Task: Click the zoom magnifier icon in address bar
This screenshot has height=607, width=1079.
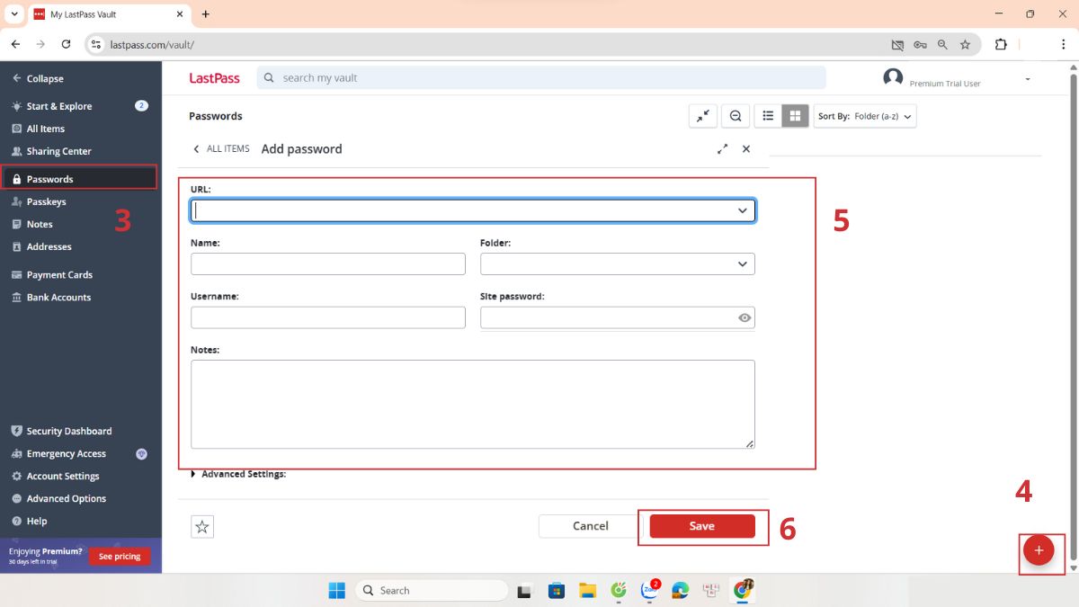Action: click(942, 44)
